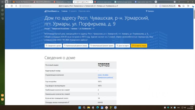The width and height of the screenshot is (195, 110).
Task: Switch to the Письмо mail tab
Action: [x=22, y=2]
